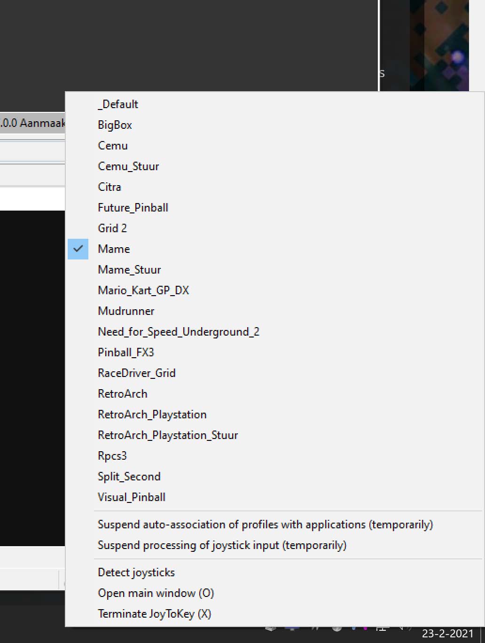Select the _Default profile
This screenshot has height=643, width=485.
(x=274, y=104)
